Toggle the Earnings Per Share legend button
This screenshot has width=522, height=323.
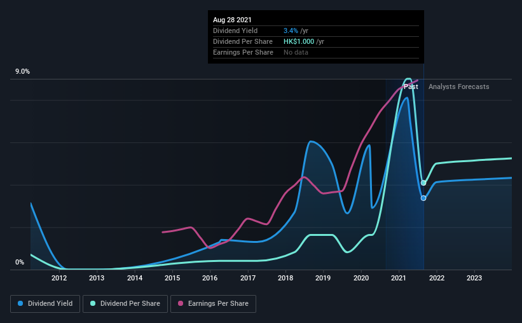tap(213, 304)
